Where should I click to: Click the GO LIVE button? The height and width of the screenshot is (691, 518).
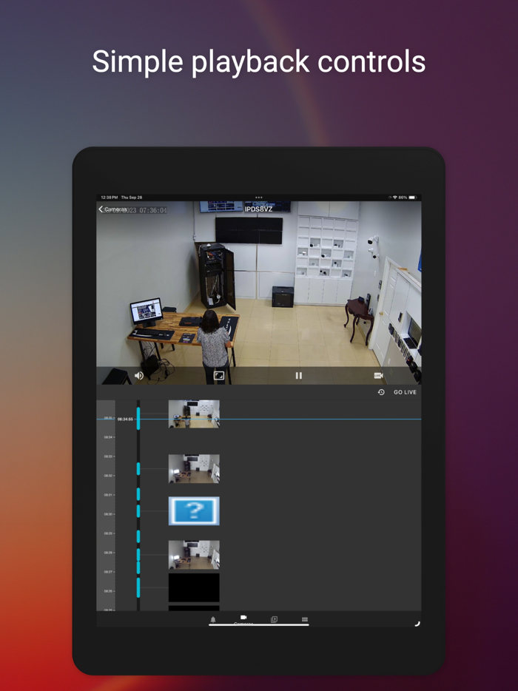click(405, 392)
